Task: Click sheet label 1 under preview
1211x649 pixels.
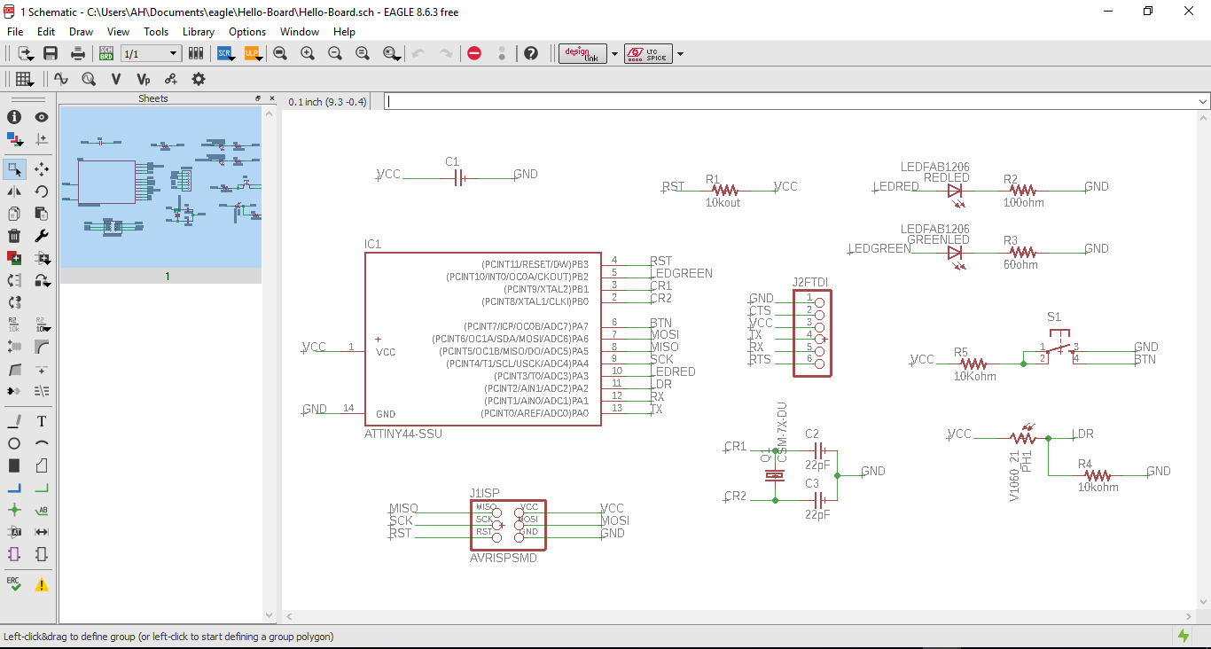Action: click(167, 277)
